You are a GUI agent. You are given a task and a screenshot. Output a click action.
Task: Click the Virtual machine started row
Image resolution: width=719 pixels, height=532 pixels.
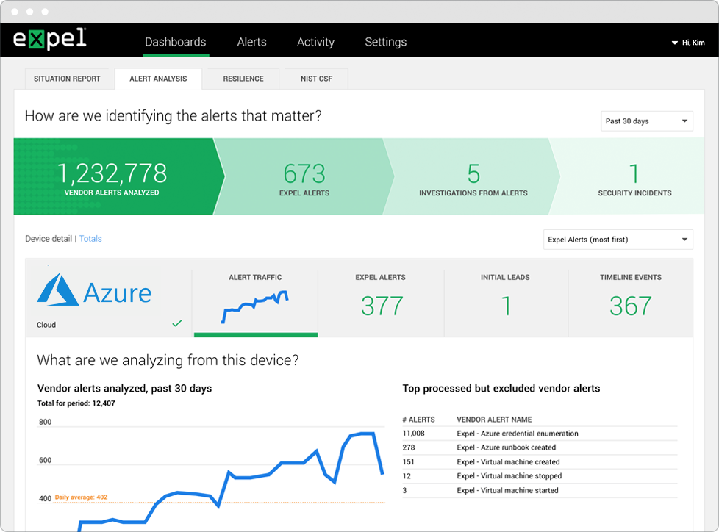click(x=540, y=490)
